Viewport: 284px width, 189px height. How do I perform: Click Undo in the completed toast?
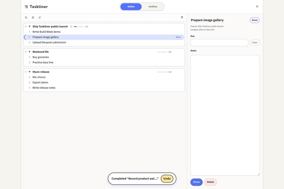(x=167, y=178)
